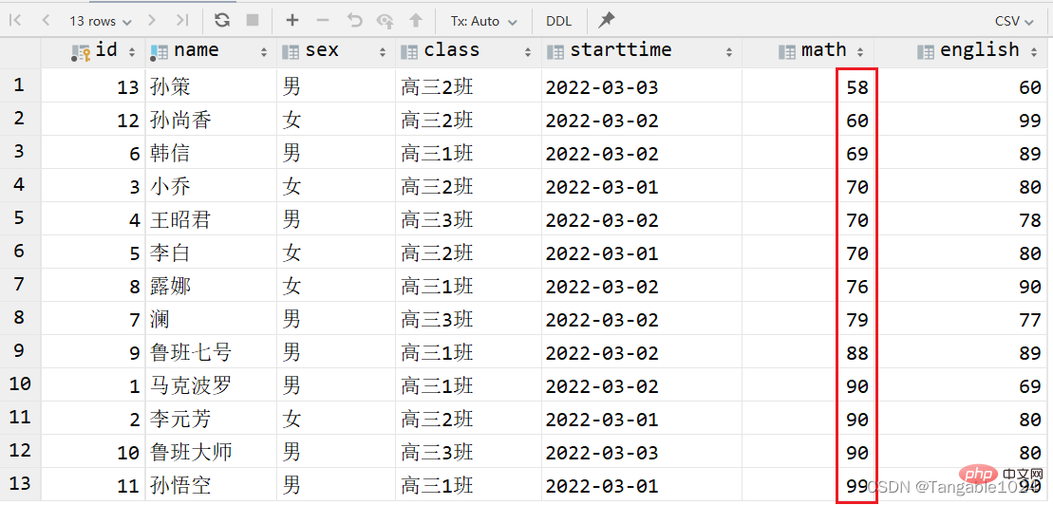Click the DDL button
Image resolution: width=1053 pixels, height=505 pixels.
(559, 20)
